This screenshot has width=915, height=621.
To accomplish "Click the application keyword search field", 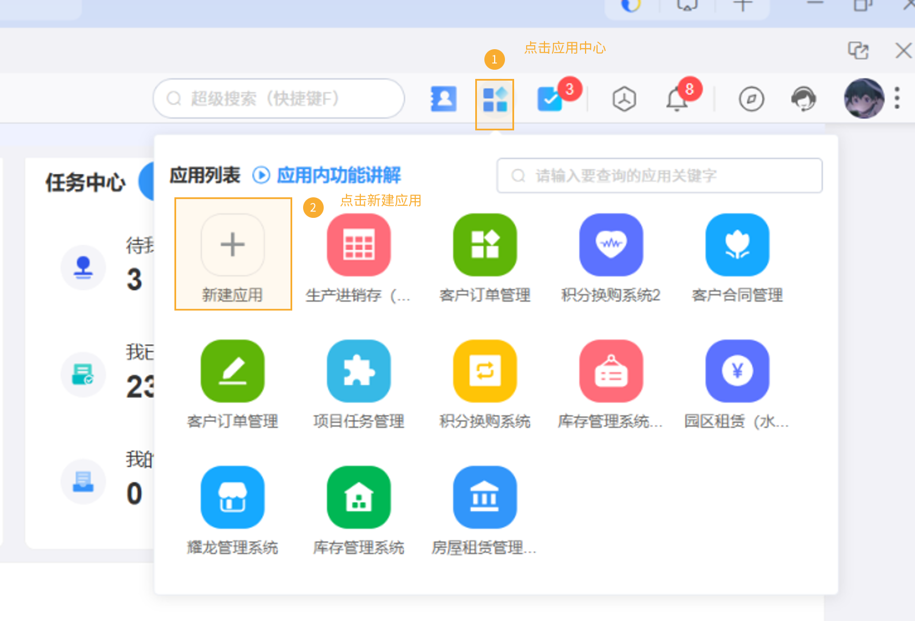I will pos(659,176).
